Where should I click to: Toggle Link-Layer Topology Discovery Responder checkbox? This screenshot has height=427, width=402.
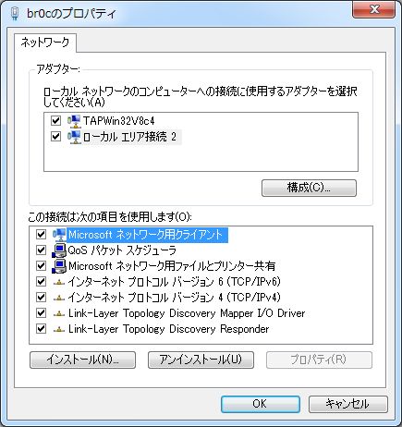pyautogui.click(x=41, y=328)
